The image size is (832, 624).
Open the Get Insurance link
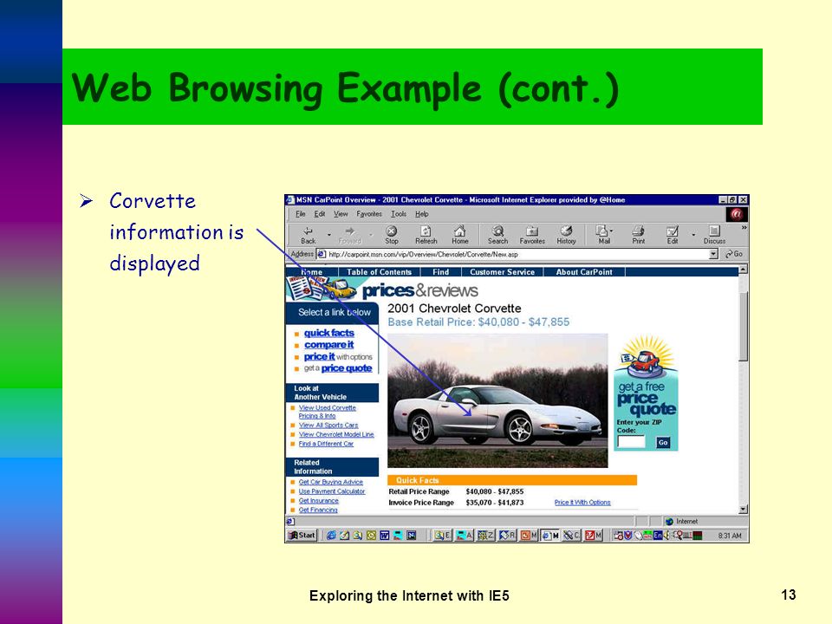click(x=318, y=500)
